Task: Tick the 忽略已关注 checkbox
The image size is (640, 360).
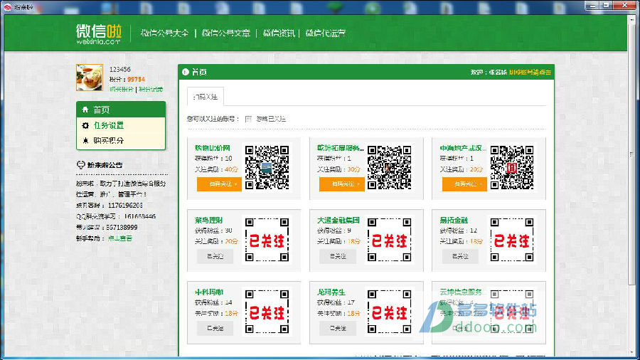Action: [248, 119]
